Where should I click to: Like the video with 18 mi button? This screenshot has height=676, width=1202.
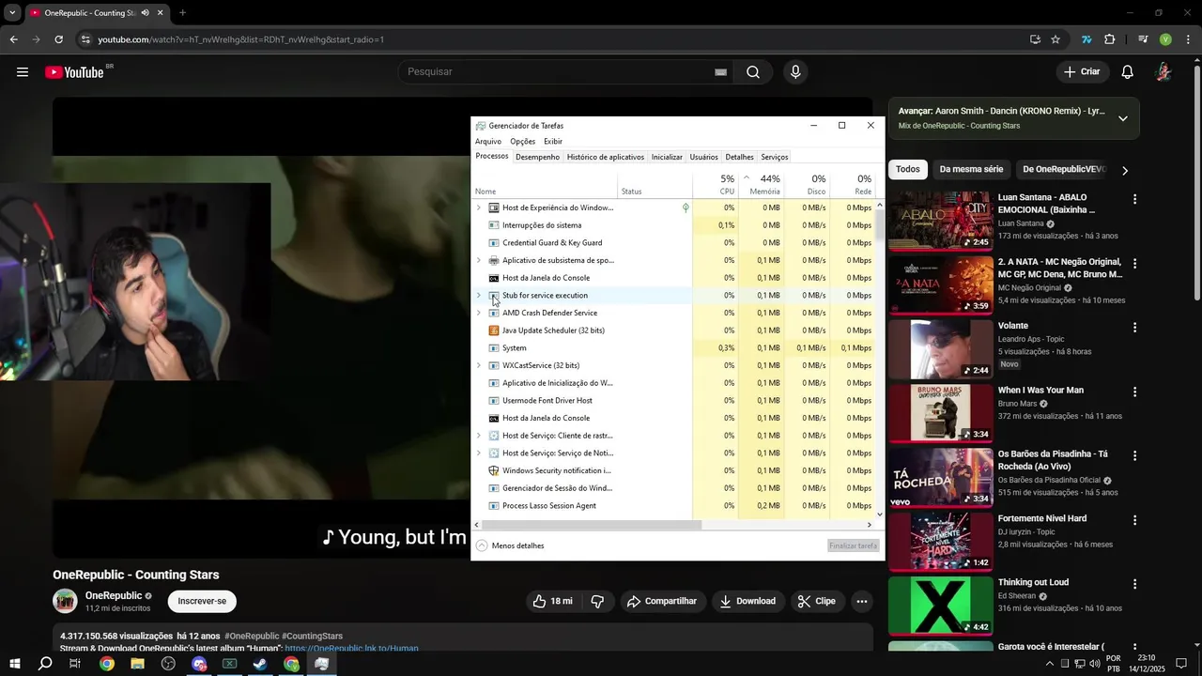[x=552, y=601]
